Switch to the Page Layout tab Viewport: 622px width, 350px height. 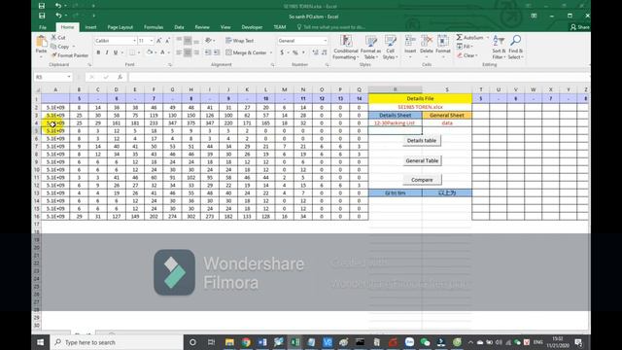point(120,27)
